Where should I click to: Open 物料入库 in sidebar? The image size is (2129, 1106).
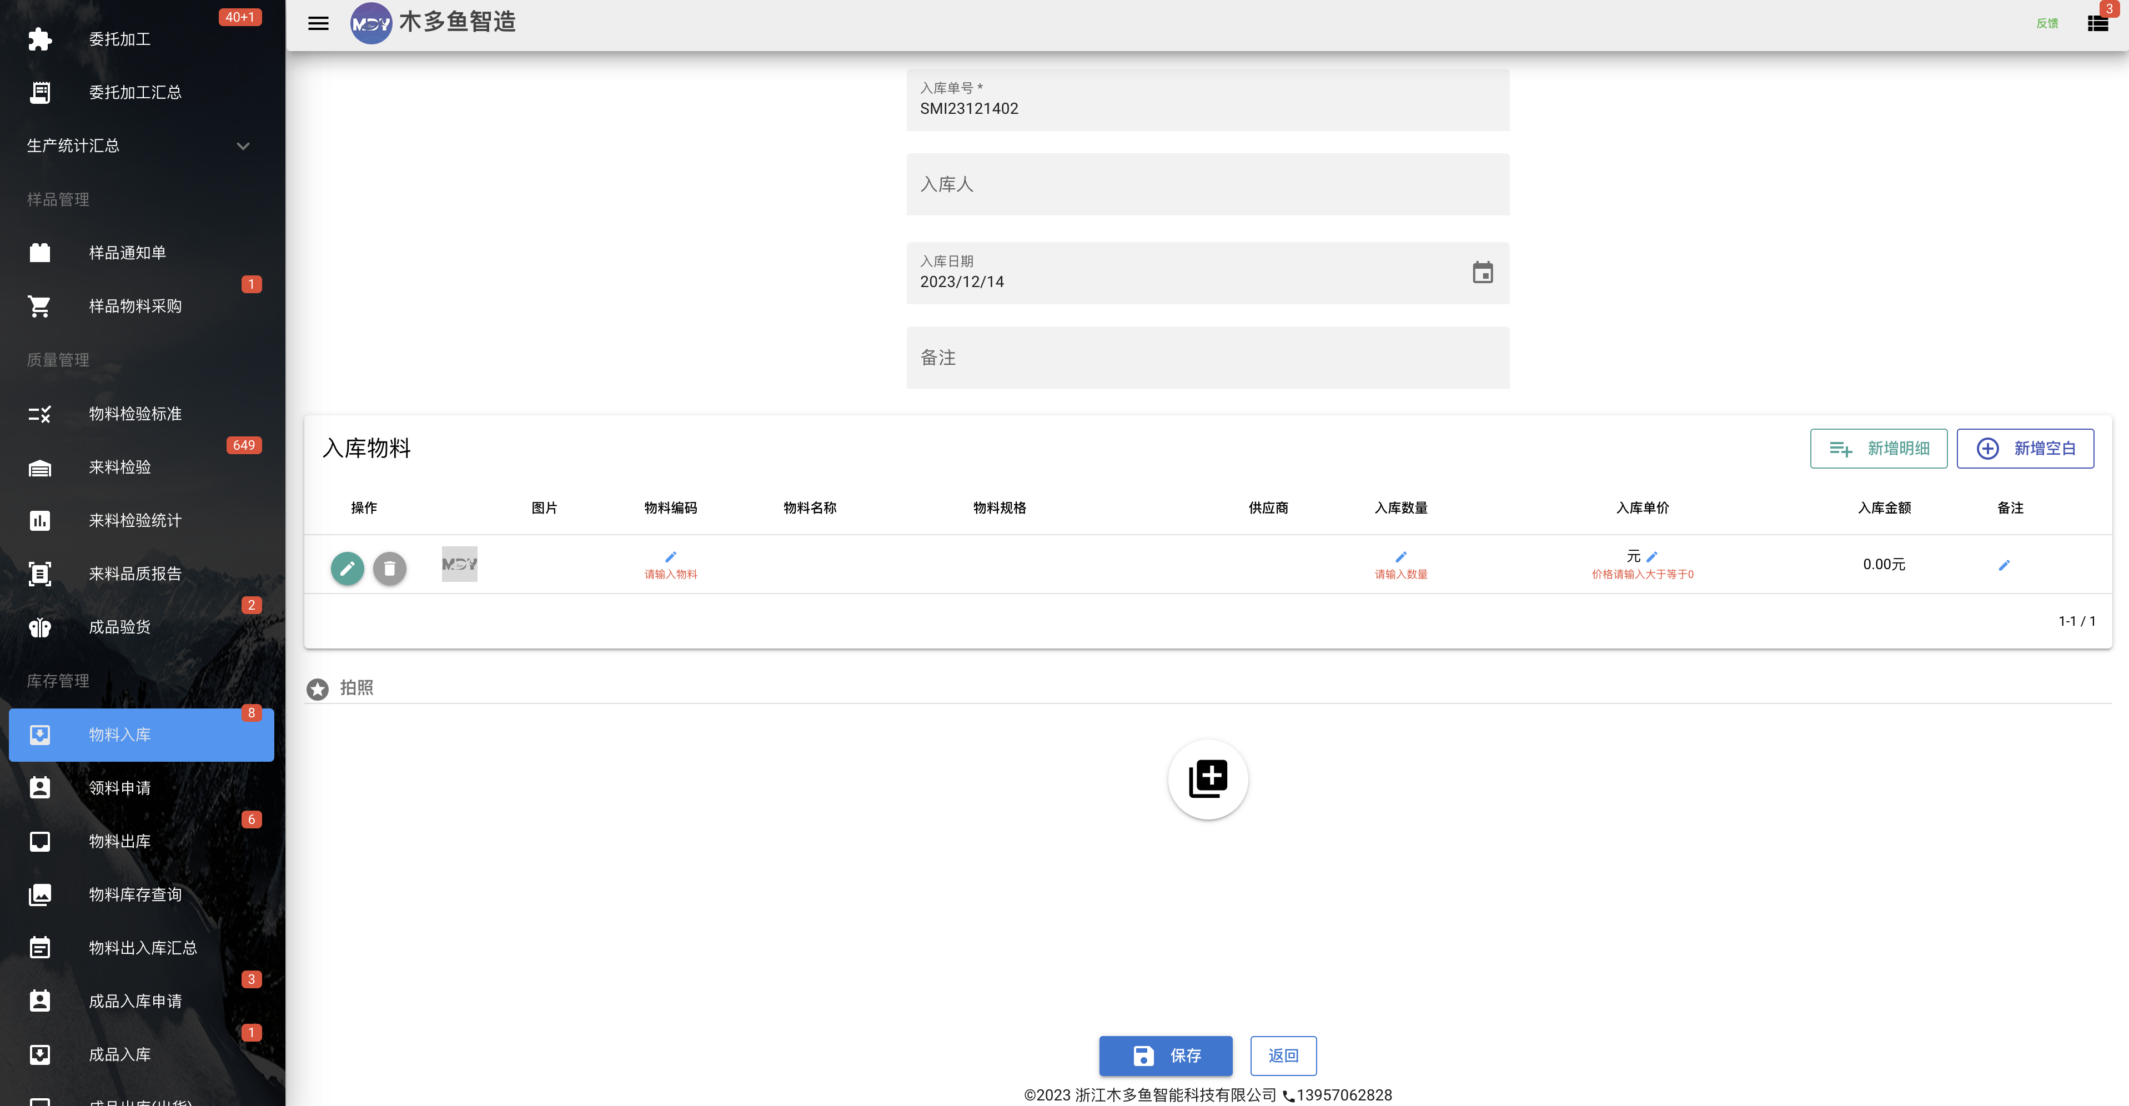click(x=142, y=735)
